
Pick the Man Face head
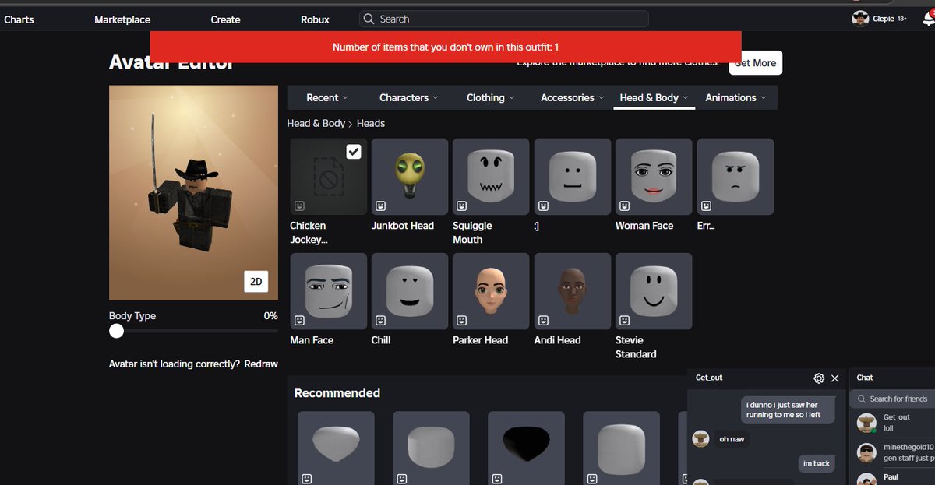coord(328,291)
